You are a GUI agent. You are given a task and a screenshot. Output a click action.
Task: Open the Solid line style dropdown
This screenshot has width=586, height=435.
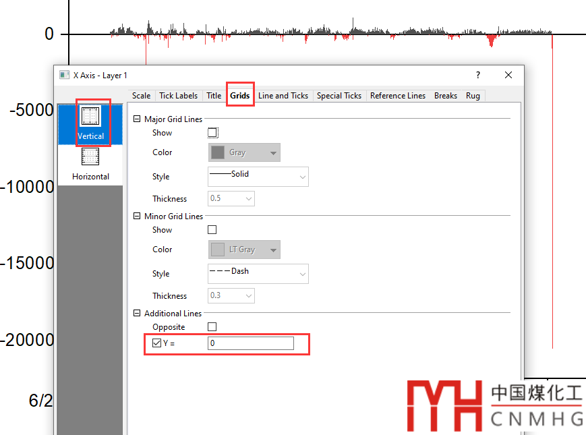(258, 177)
